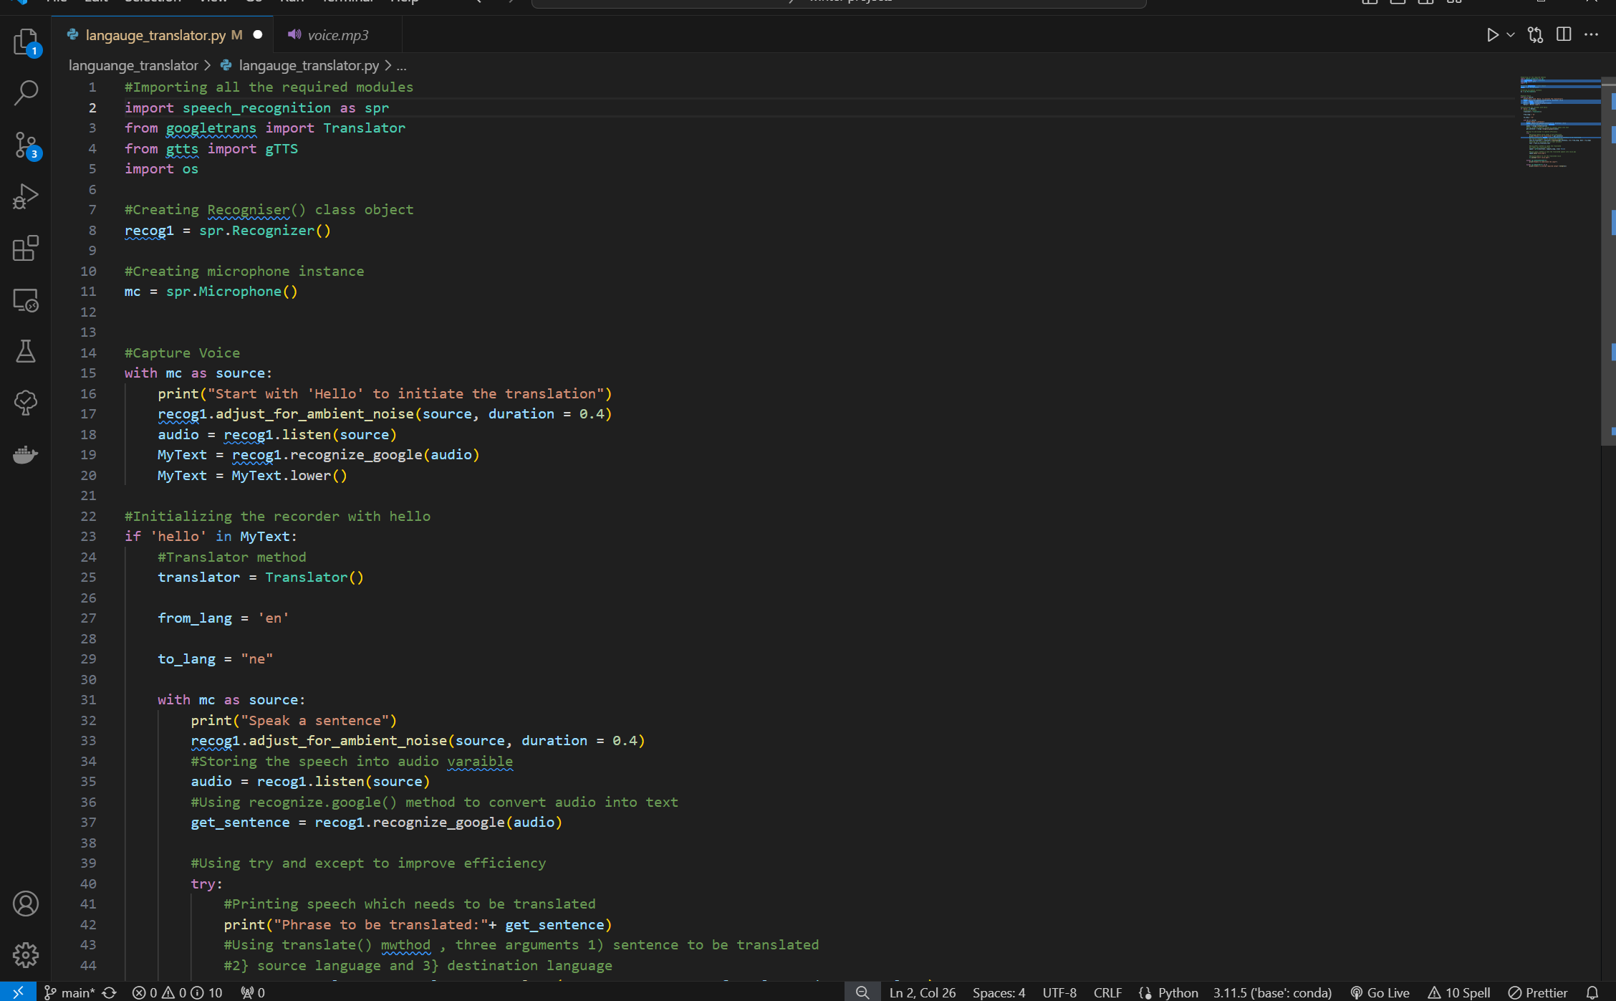Image resolution: width=1616 pixels, height=1001 pixels.
Task: Open the Run and Debug view
Action: click(26, 196)
